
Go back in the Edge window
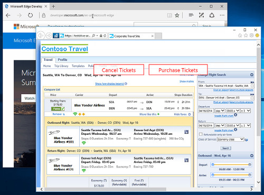(8, 15)
